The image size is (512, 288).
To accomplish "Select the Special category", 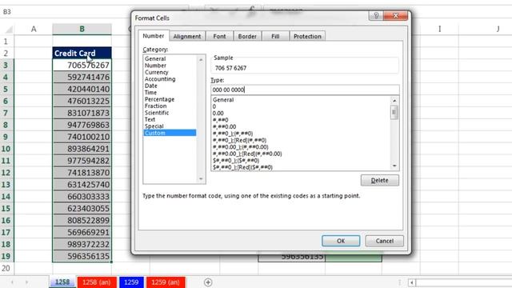I will (154, 126).
